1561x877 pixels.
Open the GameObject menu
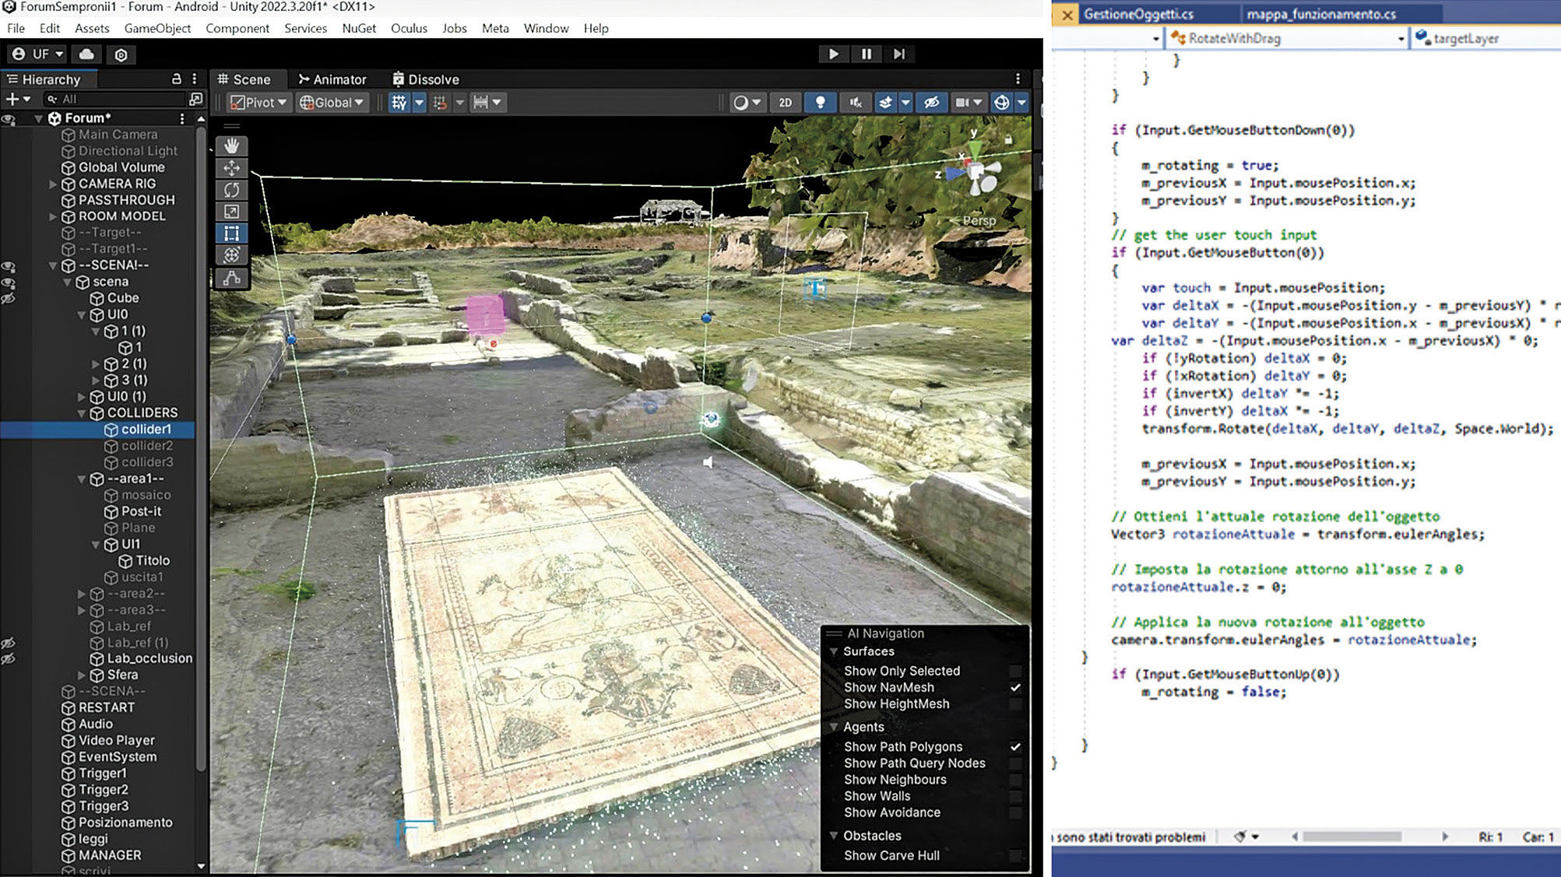pos(157,28)
